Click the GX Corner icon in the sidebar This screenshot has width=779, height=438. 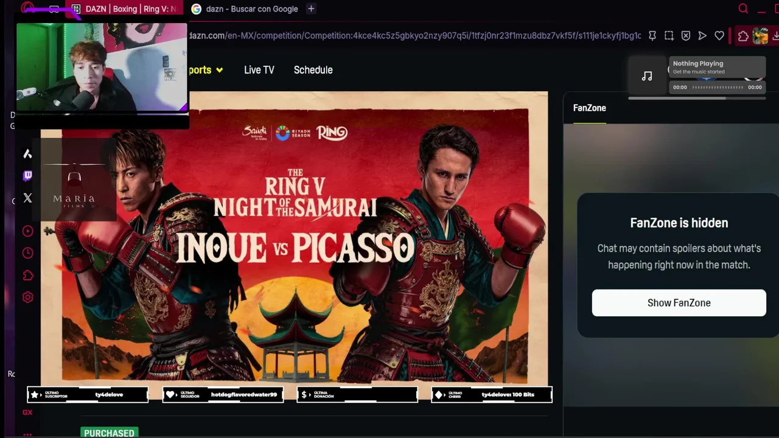[27, 412]
